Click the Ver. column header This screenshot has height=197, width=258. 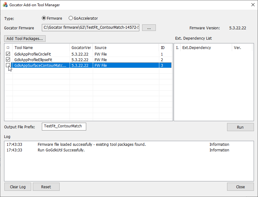(242, 48)
